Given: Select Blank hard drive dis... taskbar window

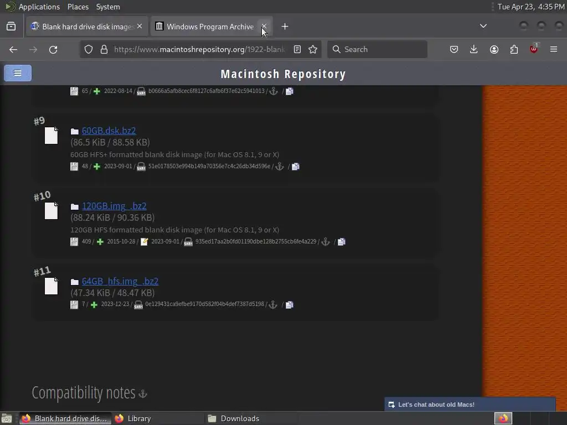Looking at the screenshot, I should click(64, 418).
